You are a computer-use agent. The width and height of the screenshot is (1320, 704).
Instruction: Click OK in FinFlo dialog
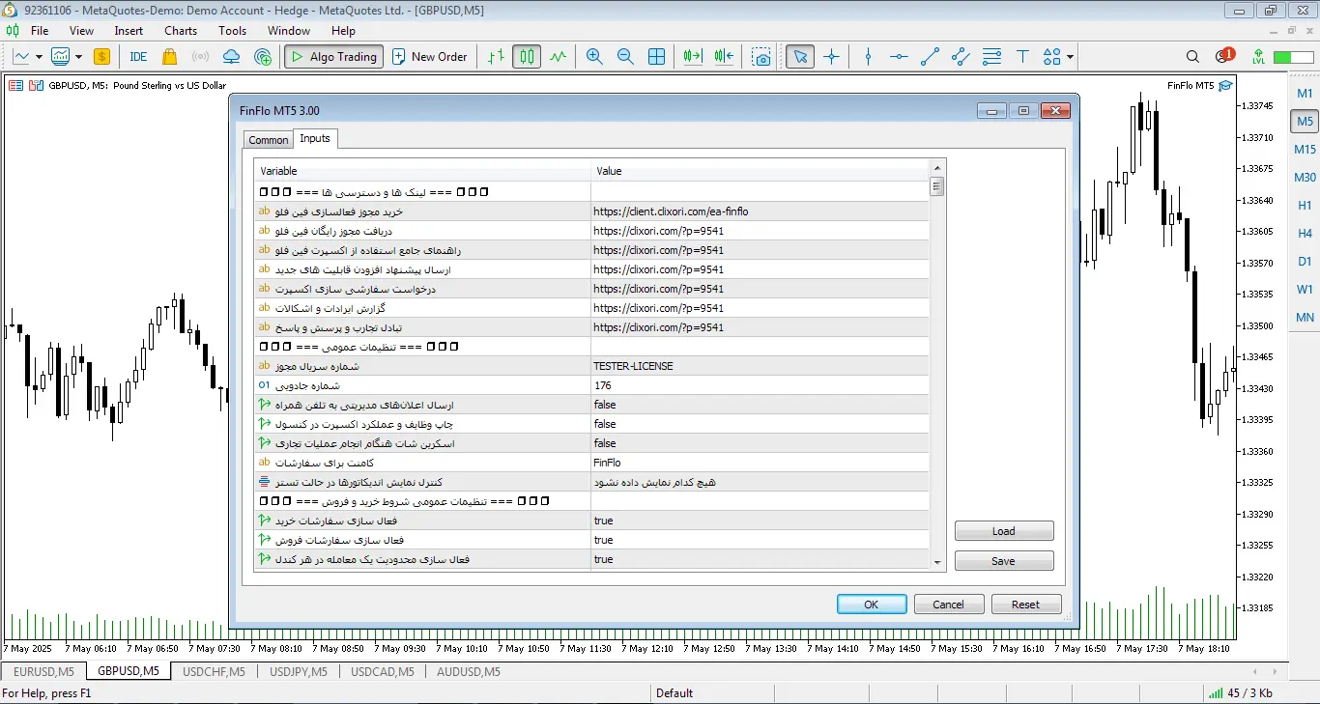pyautogui.click(x=872, y=605)
